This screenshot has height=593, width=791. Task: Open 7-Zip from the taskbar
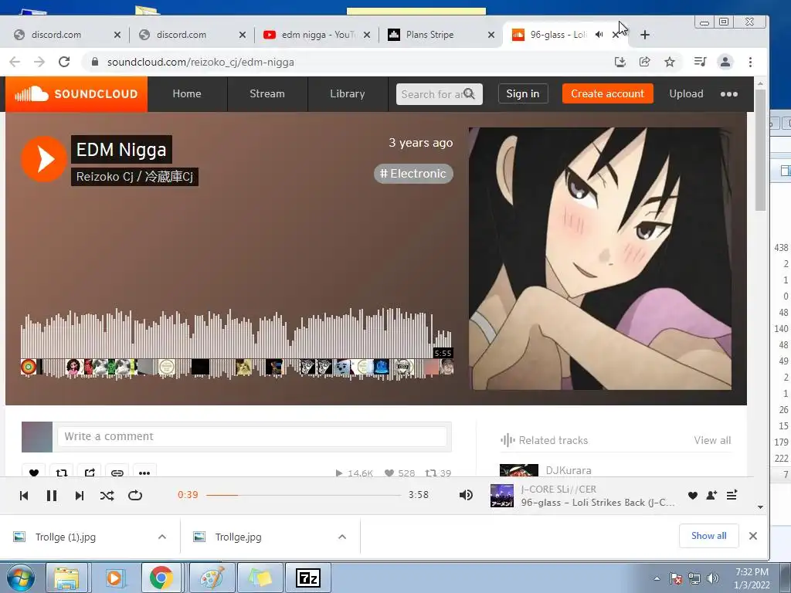308,578
